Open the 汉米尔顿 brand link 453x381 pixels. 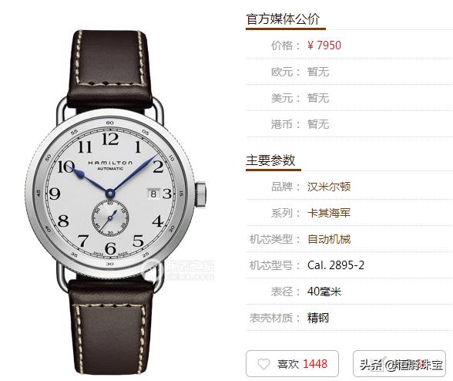point(329,187)
